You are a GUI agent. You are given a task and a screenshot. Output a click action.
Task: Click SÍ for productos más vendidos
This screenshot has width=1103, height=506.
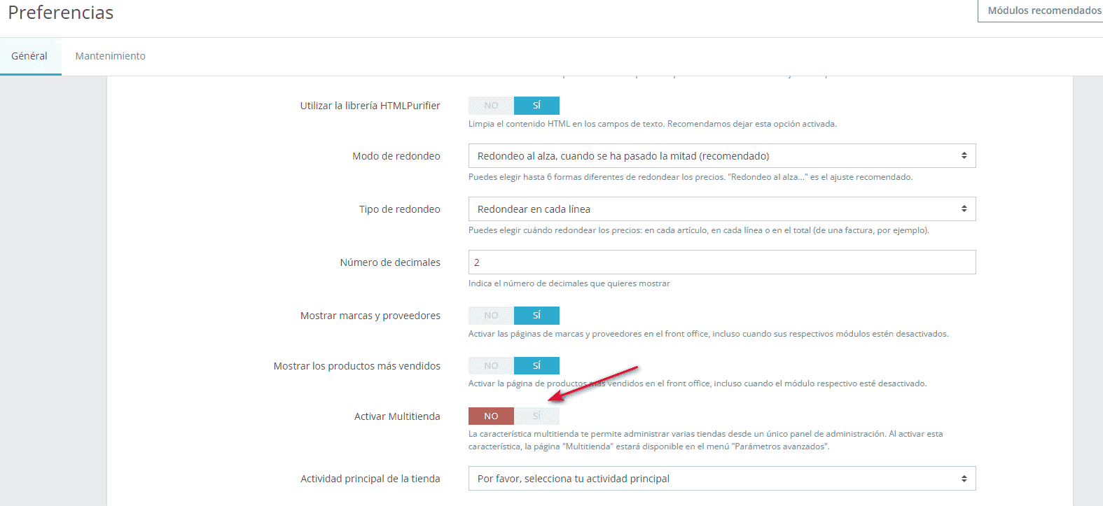click(536, 366)
